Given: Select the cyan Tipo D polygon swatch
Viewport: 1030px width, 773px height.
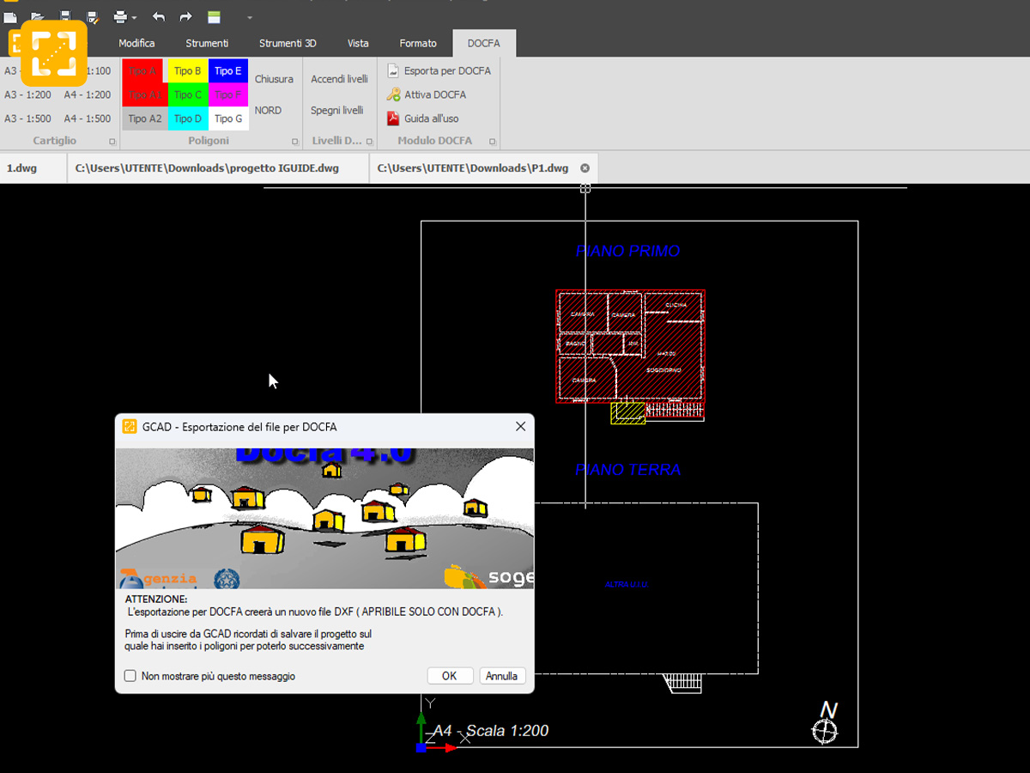Looking at the screenshot, I should coord(188,119).
